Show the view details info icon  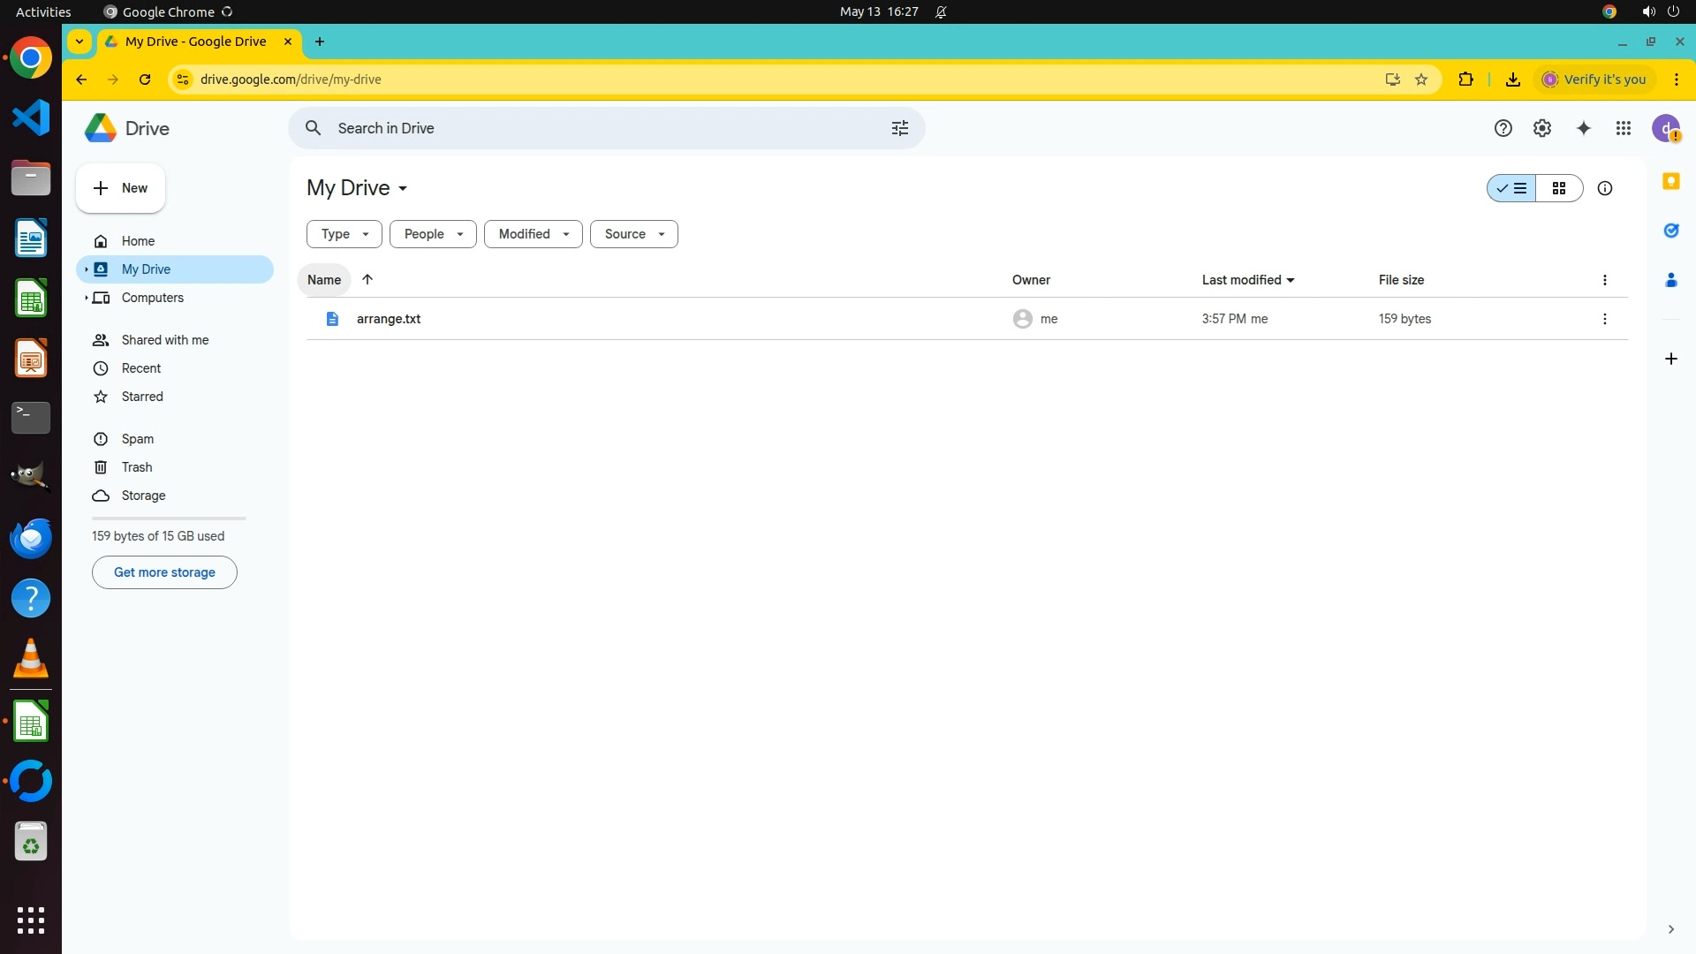tap(1604, 188)
